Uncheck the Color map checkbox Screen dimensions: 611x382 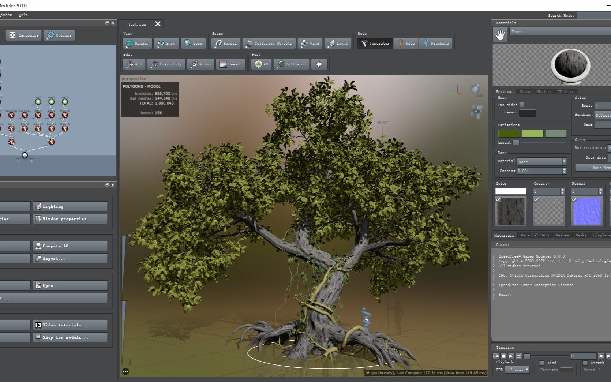pyautogui.click(x=497, y=199)
